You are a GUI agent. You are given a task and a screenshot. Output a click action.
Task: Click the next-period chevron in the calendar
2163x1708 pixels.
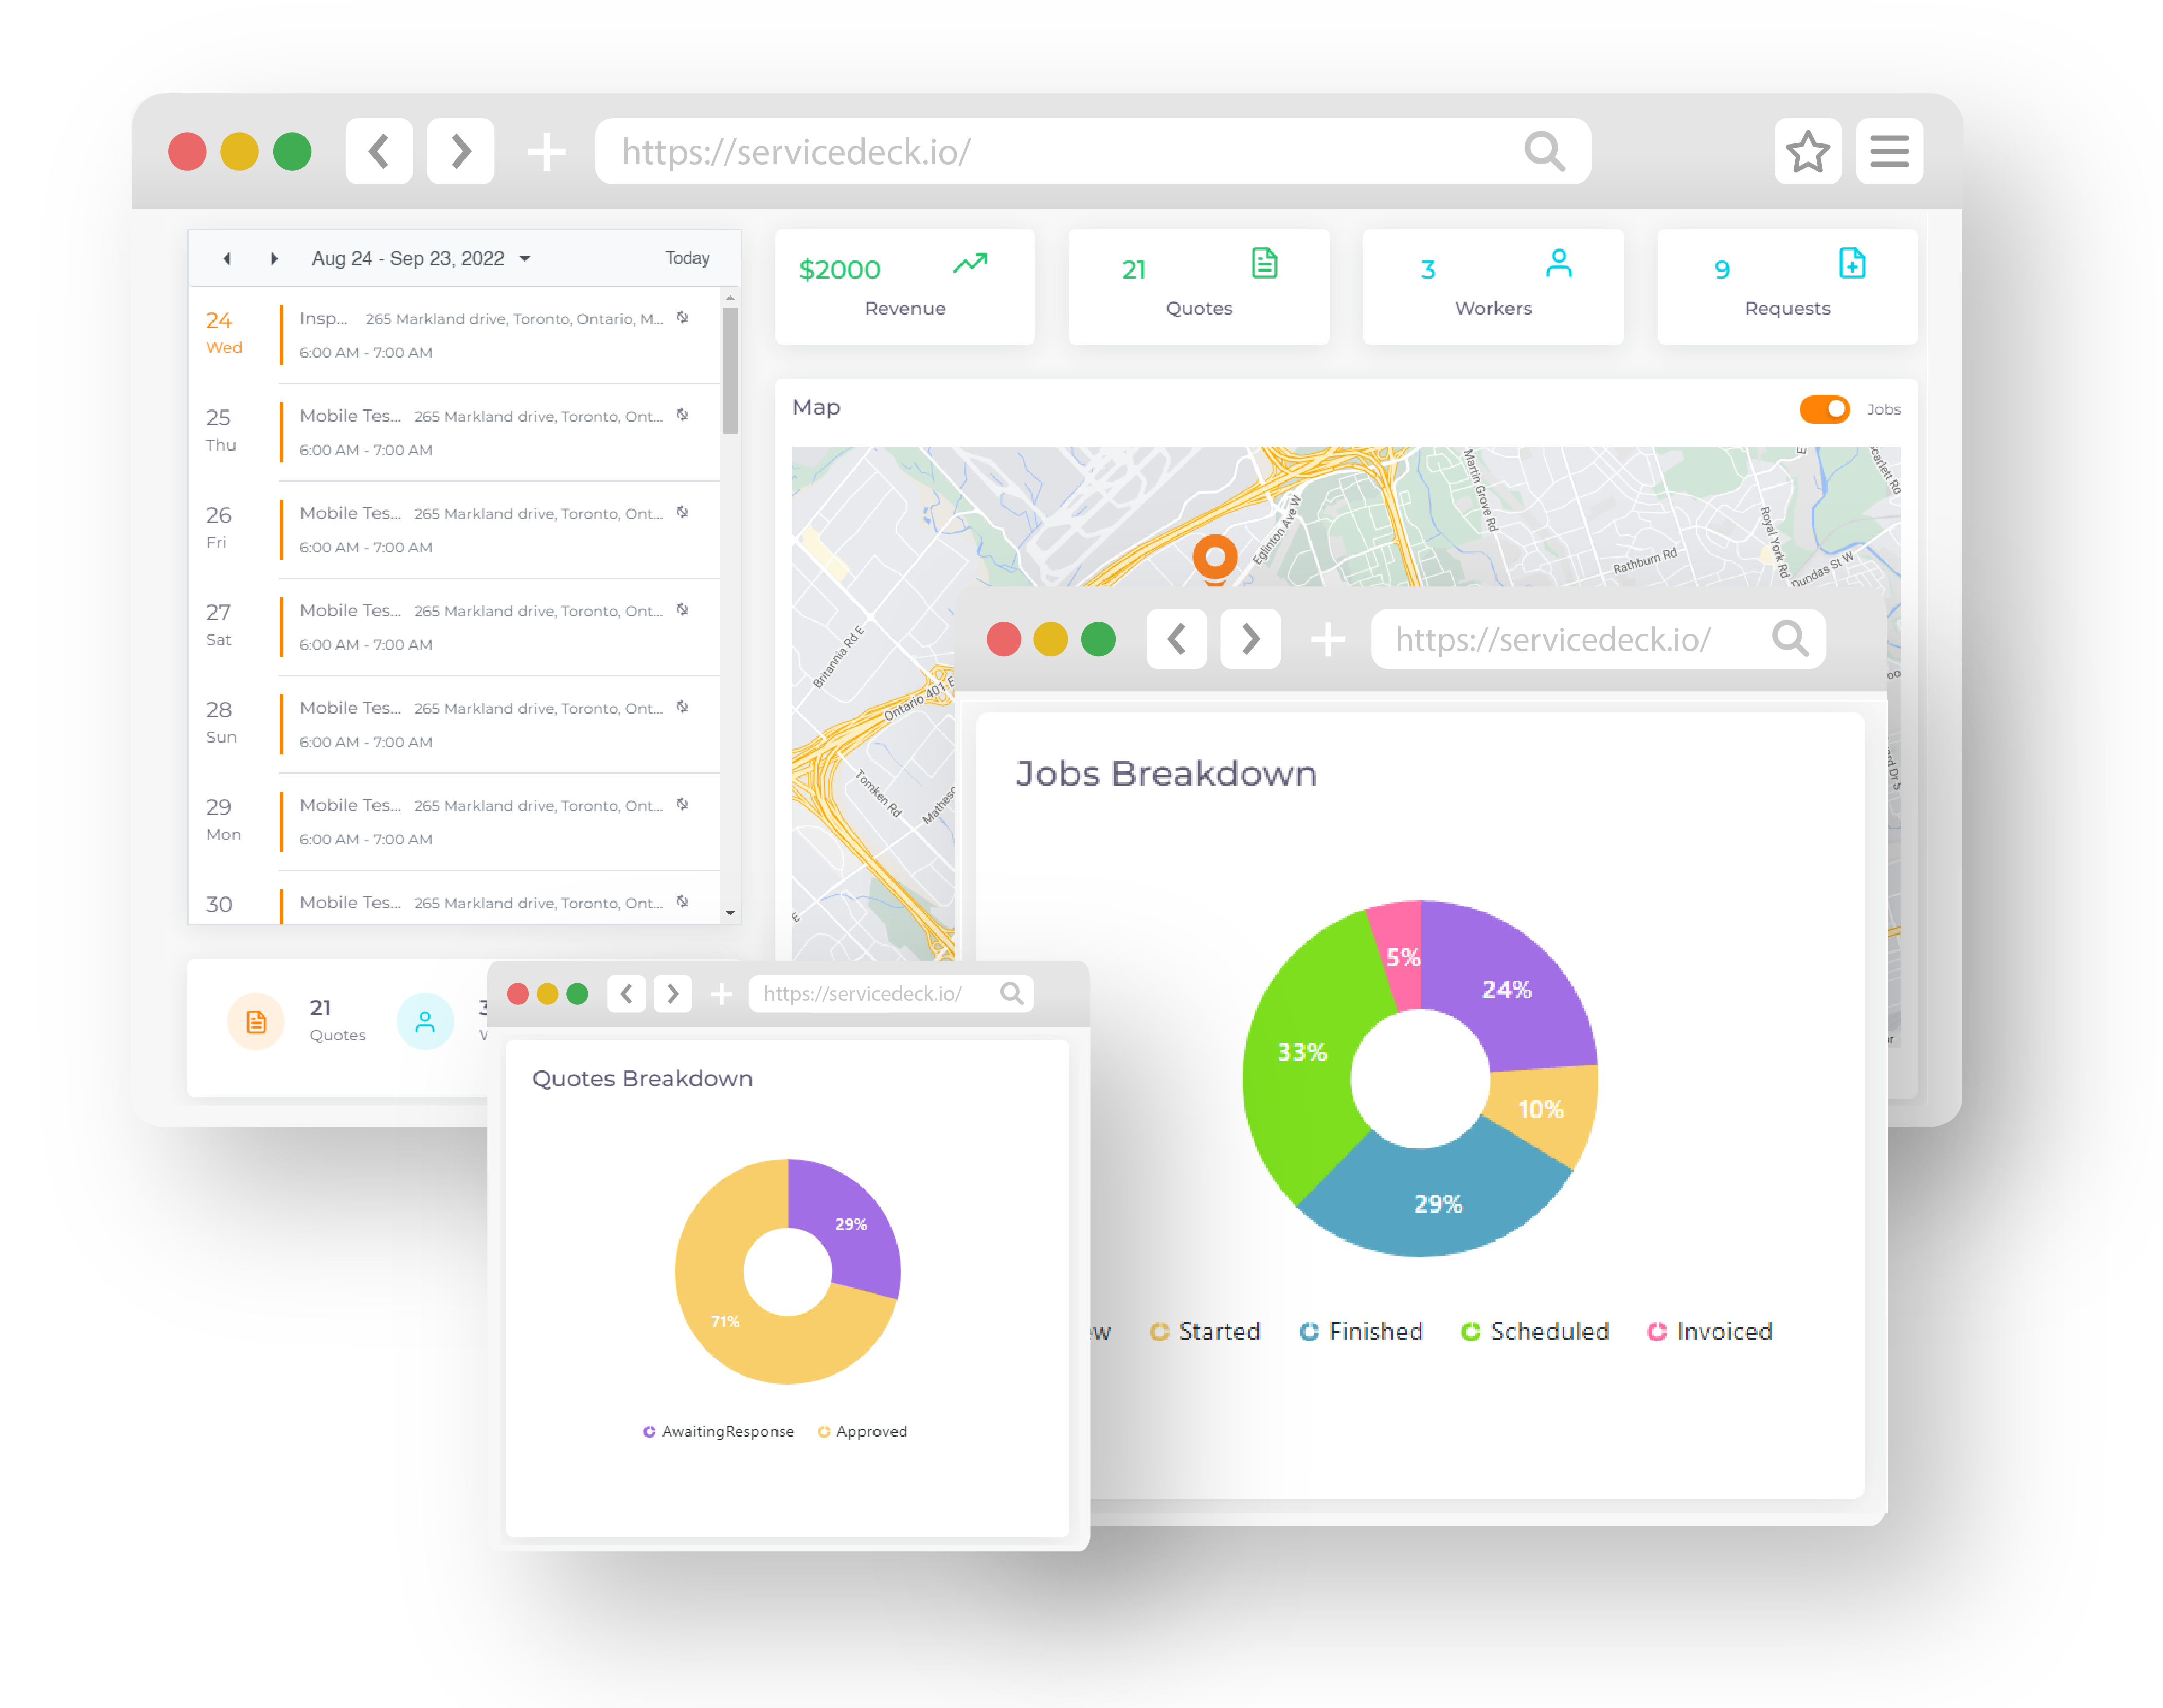click(x=274, y=257)
